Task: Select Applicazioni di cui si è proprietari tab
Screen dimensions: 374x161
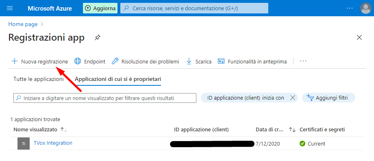Action: tap(118, 79)
